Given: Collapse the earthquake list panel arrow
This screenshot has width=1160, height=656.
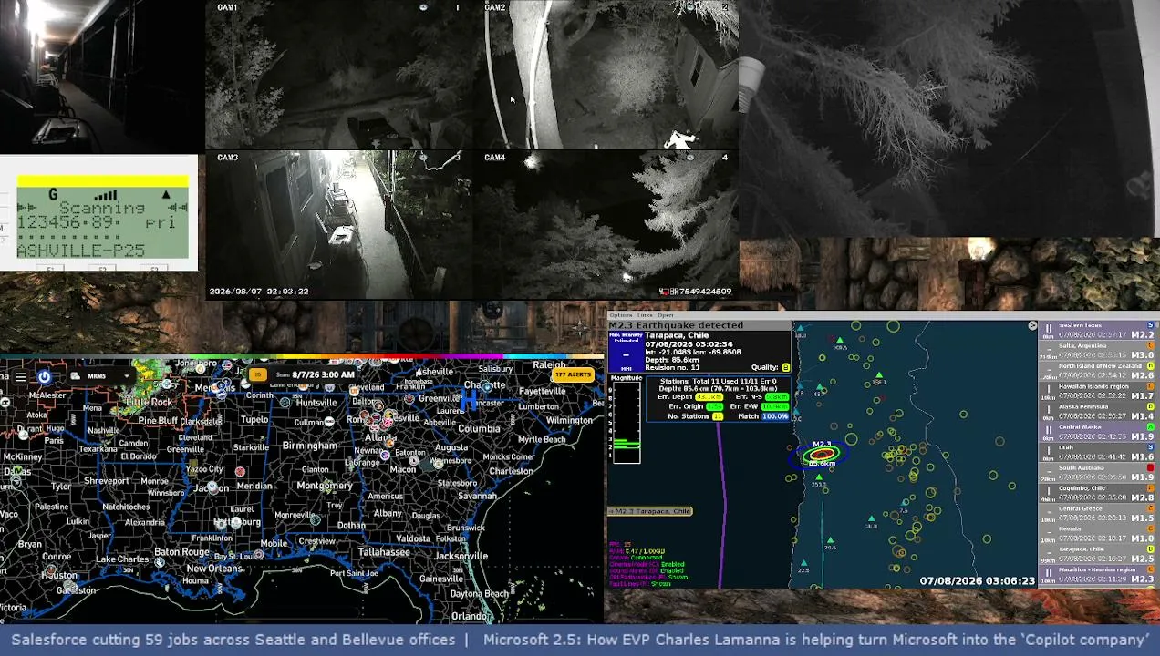Looking at the screenshot, I should (1032, 325).
